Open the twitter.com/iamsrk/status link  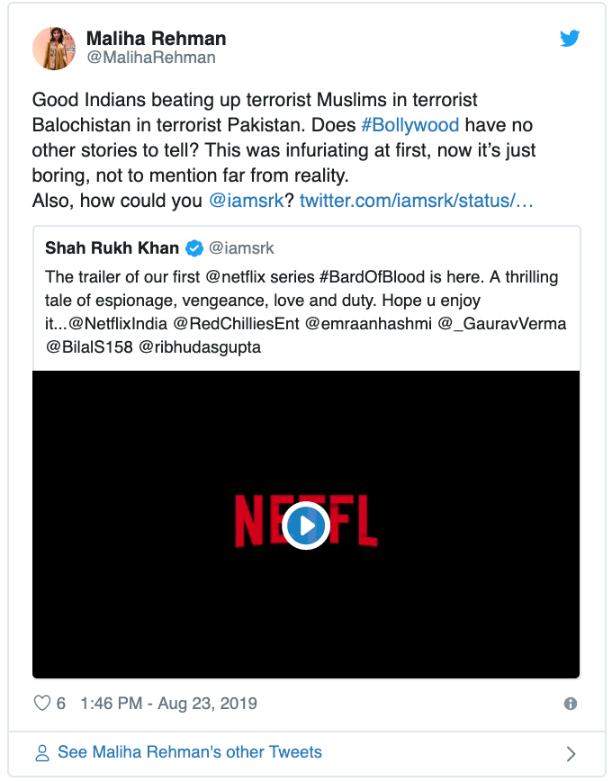point(417,201)
